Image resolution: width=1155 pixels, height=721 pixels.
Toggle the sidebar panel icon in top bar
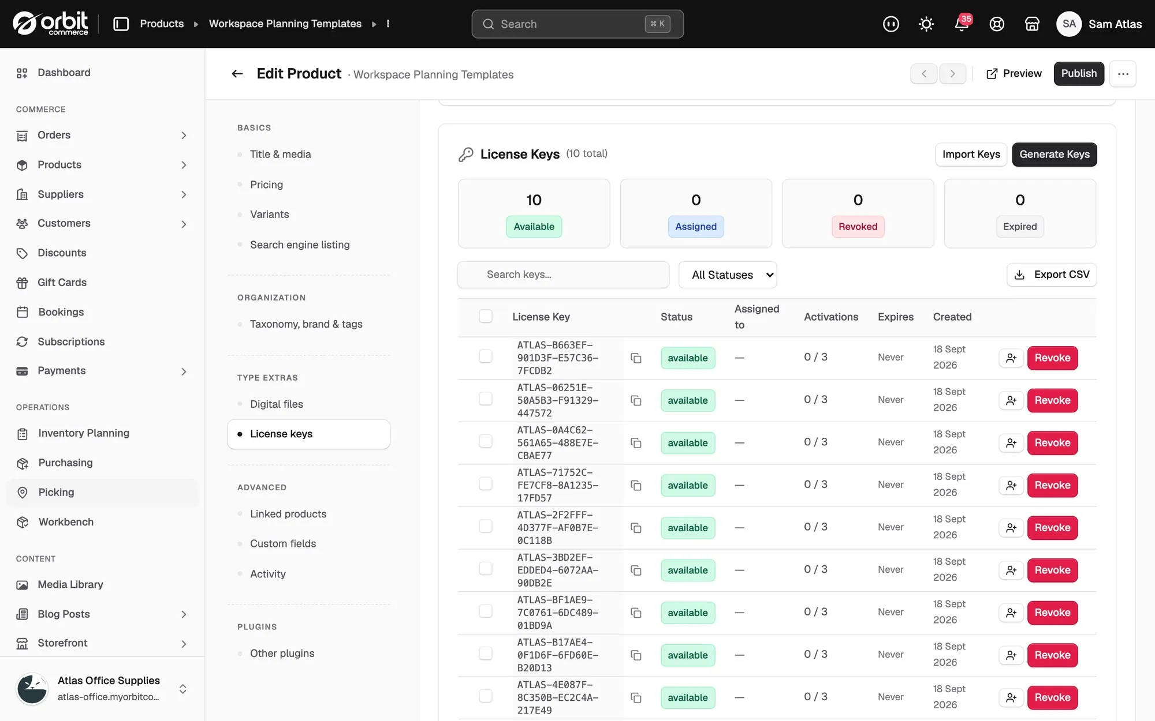(x=121, y=24)
